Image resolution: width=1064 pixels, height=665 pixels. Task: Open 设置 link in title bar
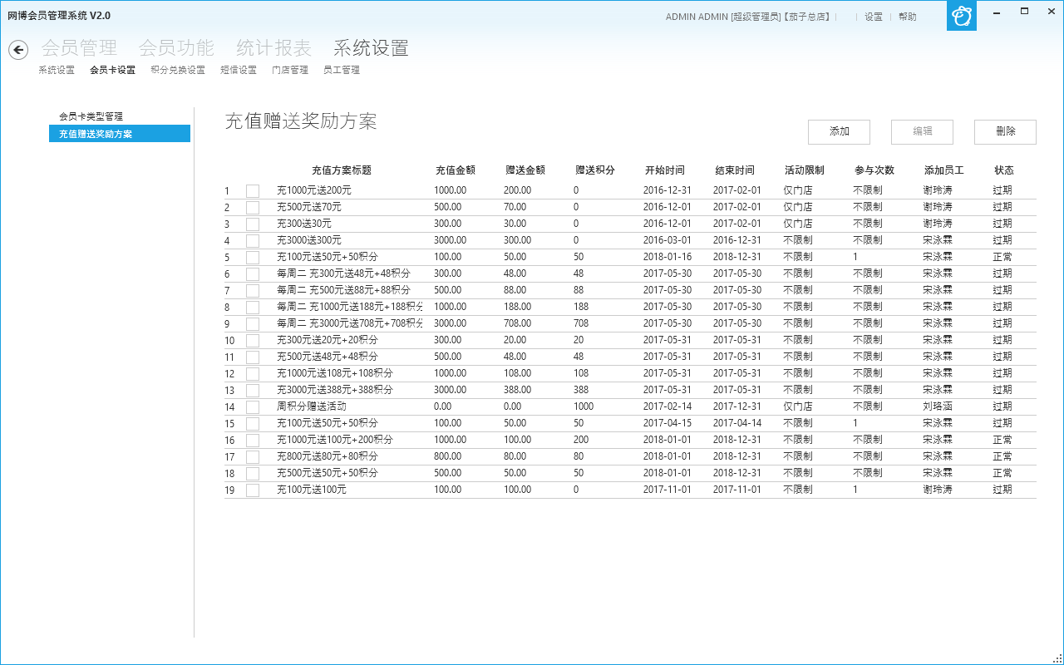(874, 17)
